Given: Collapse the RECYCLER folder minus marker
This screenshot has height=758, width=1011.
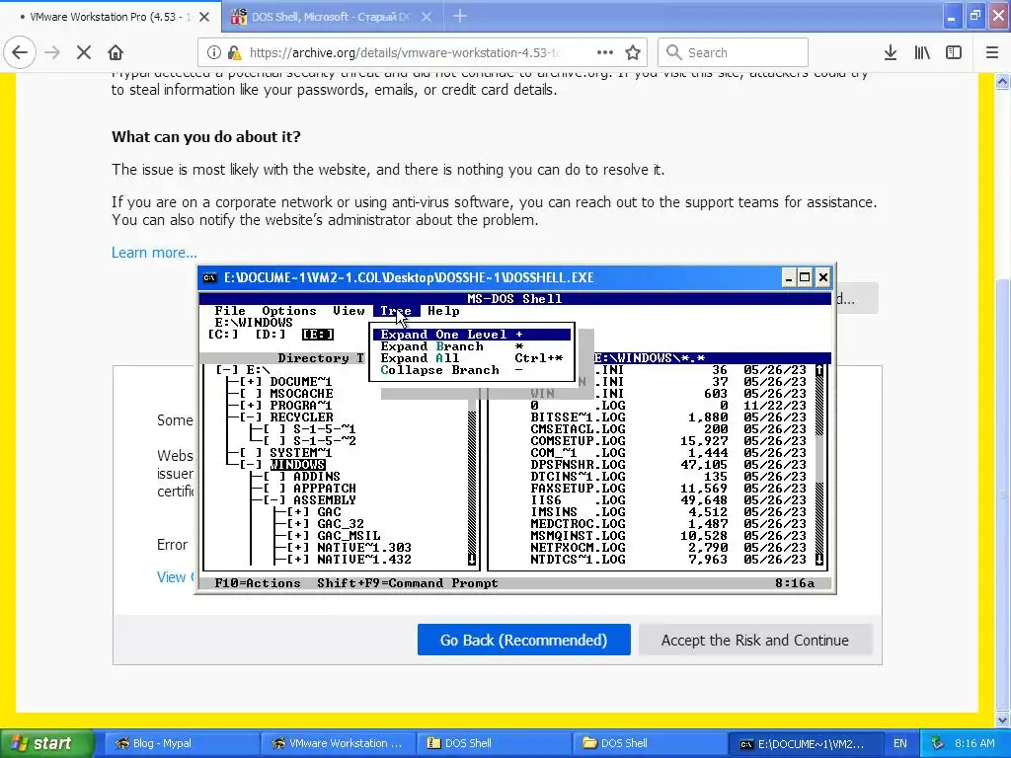Looking at the screenshot, I should (251, 417).
